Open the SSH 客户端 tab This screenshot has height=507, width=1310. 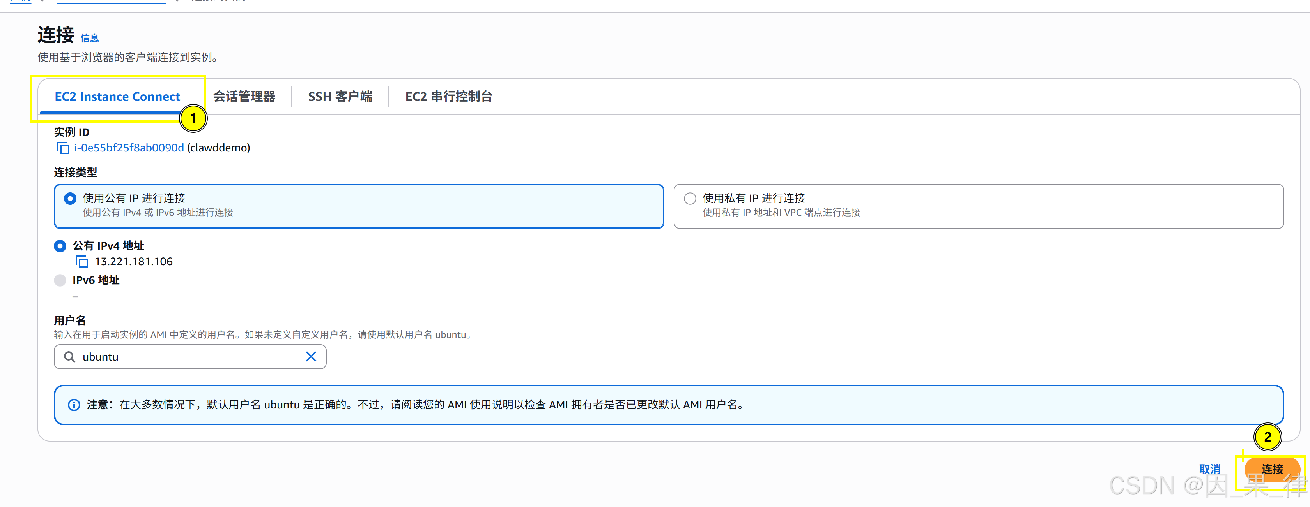(x=340, y=97)
